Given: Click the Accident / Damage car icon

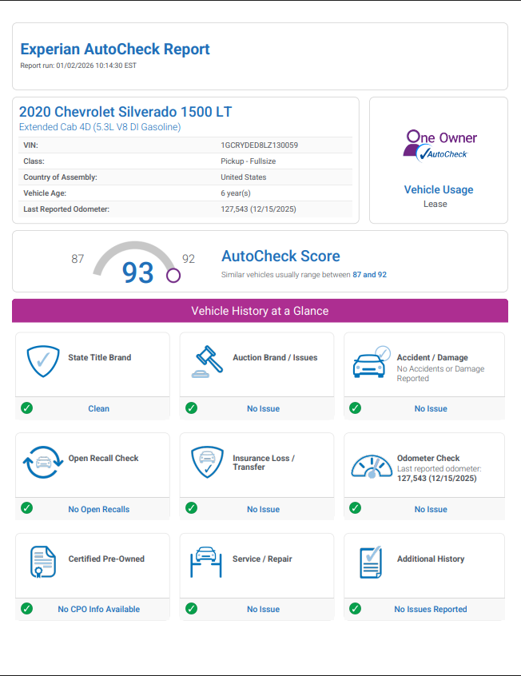Looking at the screenshot, I should [372, 362].
